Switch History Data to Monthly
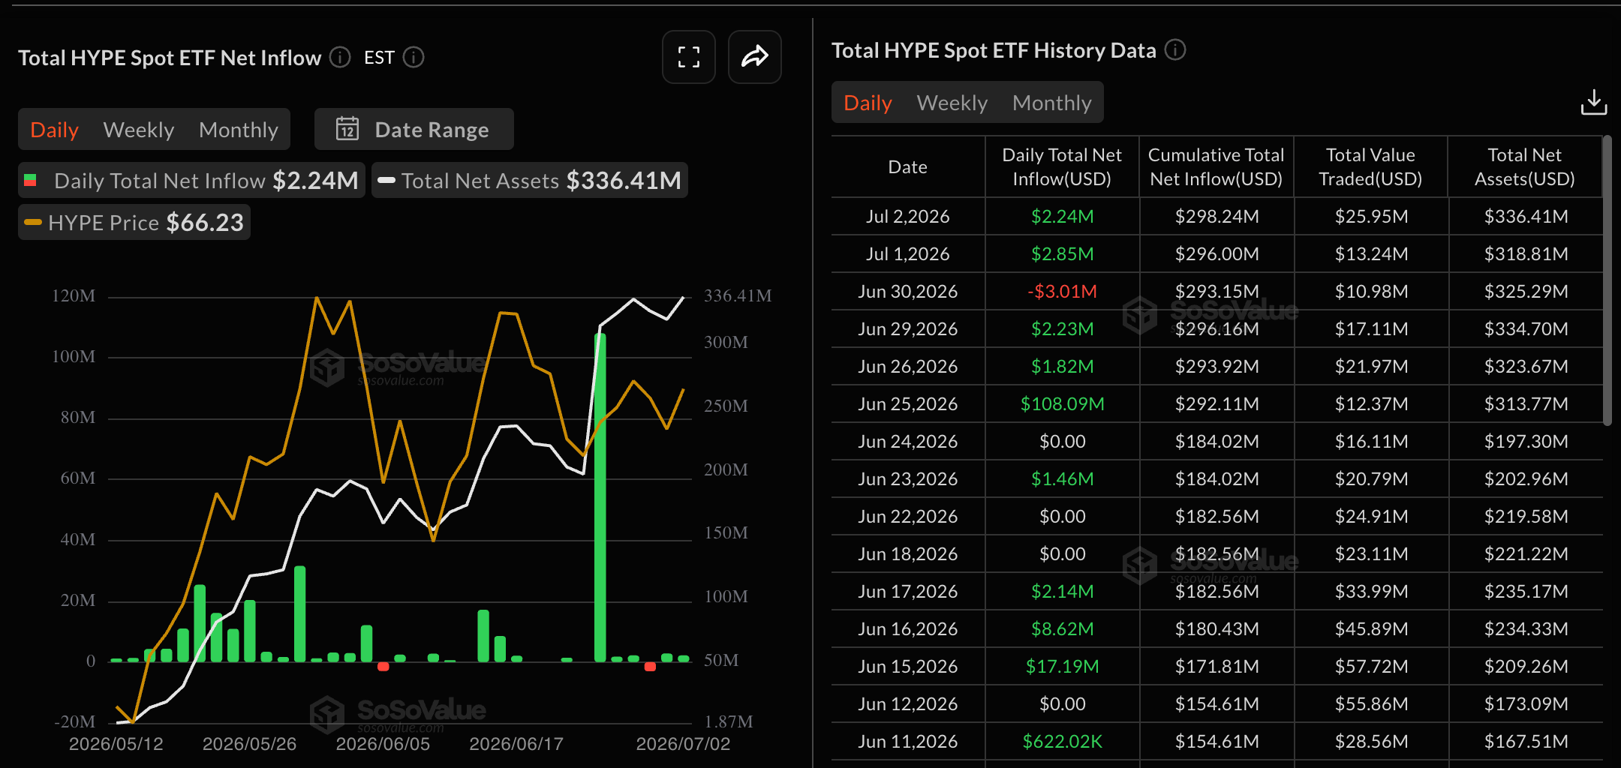This screenshot has width=1621, height=768. (x=1052, y=103)
